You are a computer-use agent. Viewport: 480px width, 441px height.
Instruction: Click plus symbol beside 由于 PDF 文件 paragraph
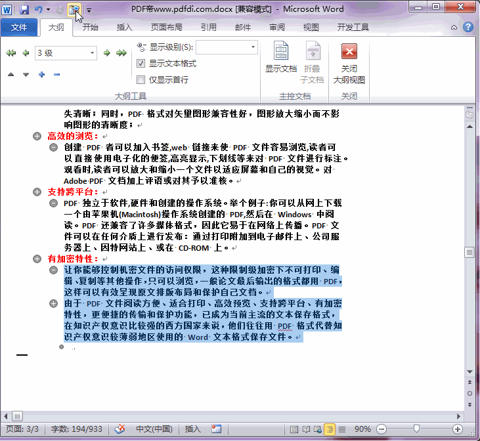pyautogui.click(x=54, y=304)
